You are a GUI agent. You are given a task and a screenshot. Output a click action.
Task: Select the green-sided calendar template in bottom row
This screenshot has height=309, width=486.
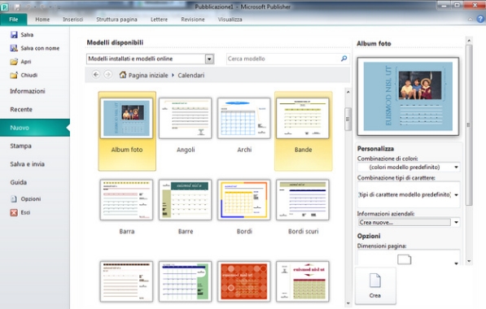pos(186,281)
